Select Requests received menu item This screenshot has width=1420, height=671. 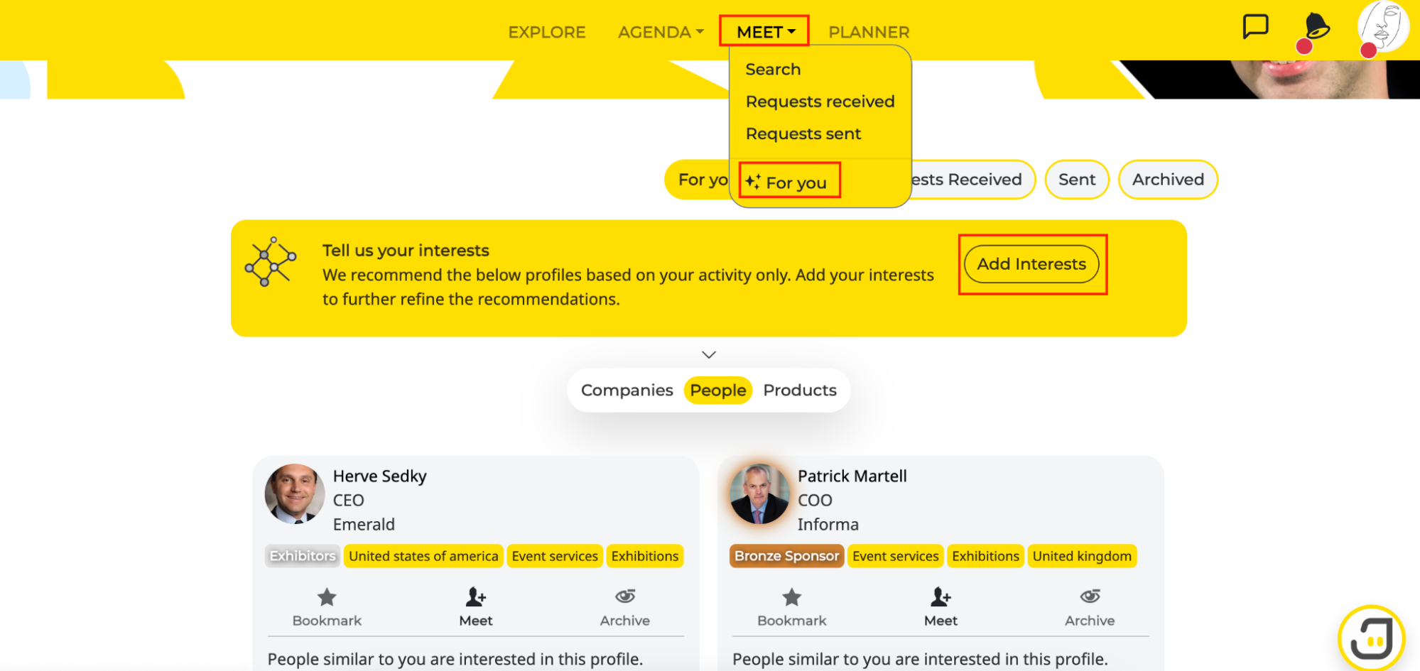coord(820,102)
